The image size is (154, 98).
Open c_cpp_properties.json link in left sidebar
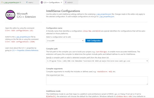[23, 37]
